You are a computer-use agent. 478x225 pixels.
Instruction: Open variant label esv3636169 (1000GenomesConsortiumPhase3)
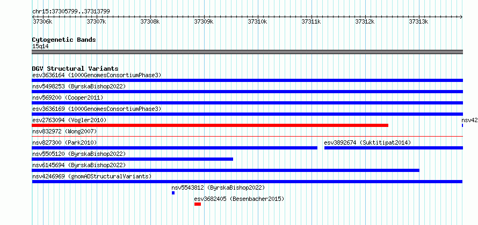point(97,109)
